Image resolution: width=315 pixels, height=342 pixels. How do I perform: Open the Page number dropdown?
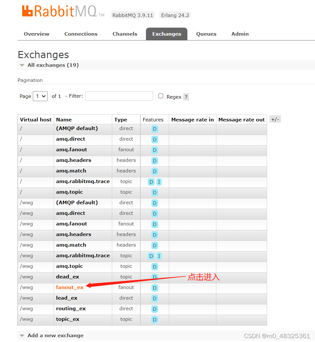[x=40, y=96]
